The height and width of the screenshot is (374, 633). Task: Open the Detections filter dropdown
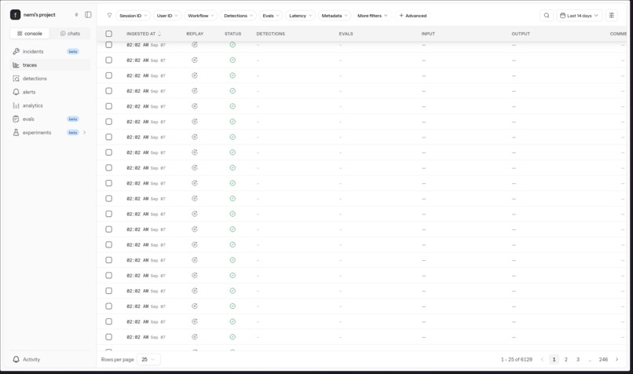click(x=238, y=16)
